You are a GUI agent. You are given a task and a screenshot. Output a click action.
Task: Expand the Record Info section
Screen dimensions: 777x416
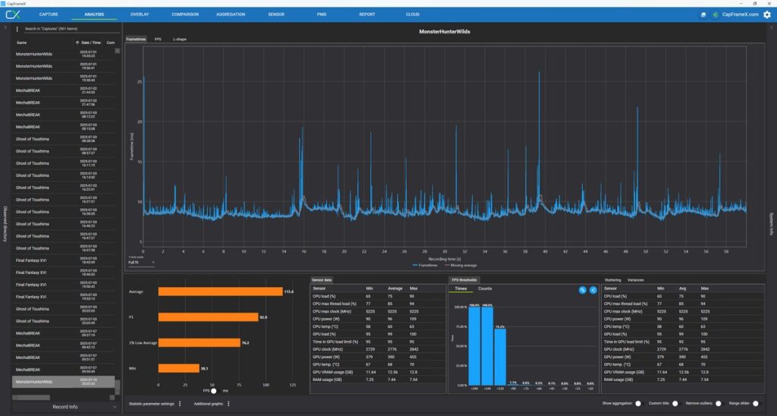click(x=65, y=407)
